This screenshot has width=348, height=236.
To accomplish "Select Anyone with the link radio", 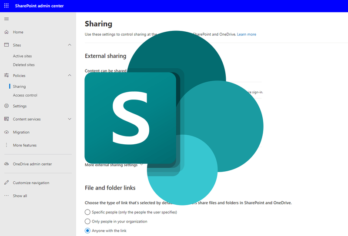I will coord(87,231).
